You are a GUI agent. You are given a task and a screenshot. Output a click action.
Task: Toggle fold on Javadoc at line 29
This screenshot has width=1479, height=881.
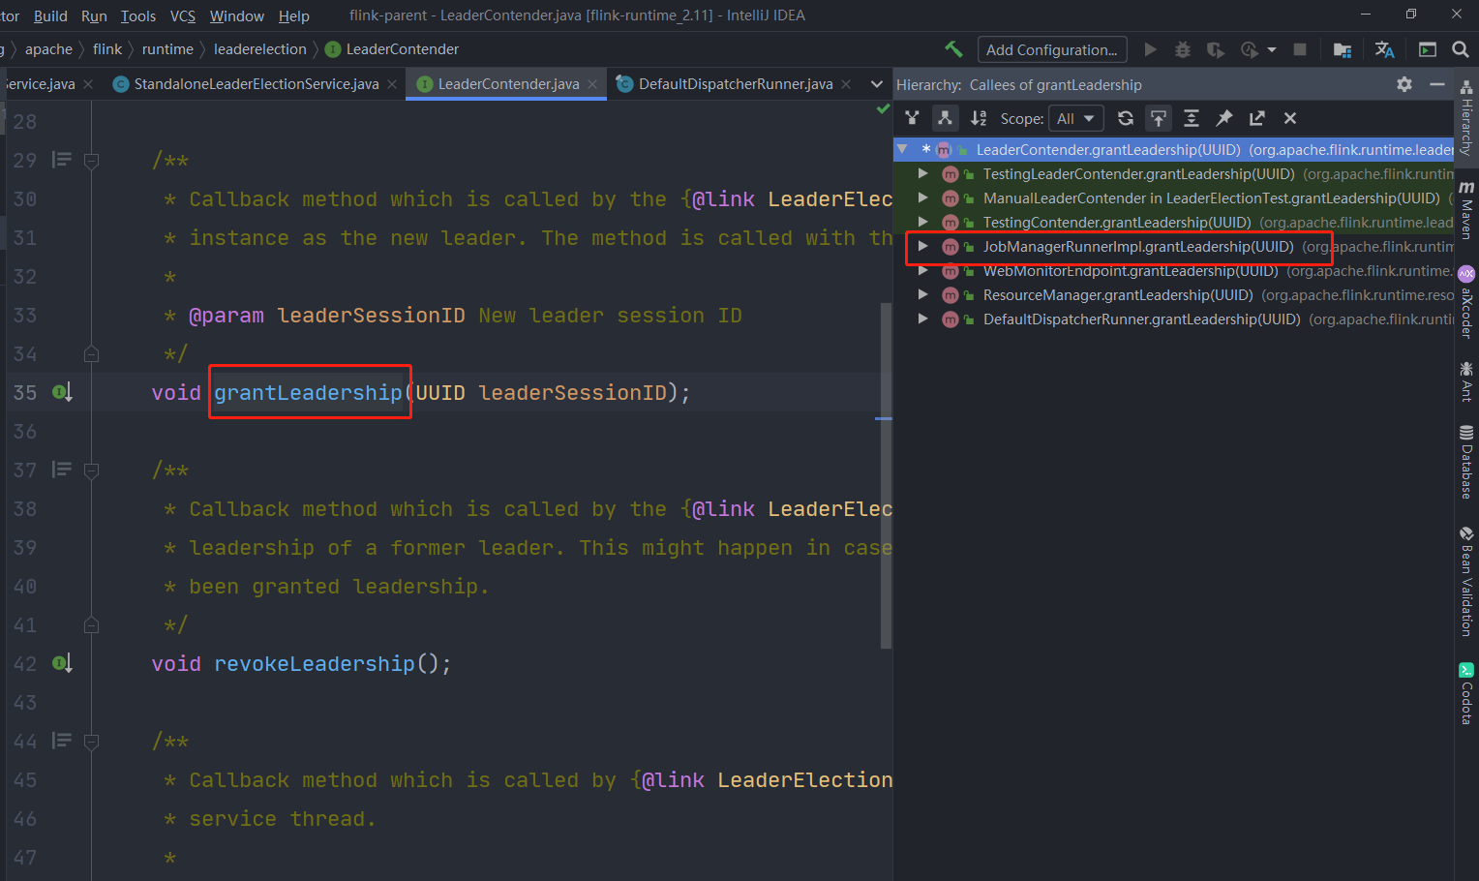91,161
